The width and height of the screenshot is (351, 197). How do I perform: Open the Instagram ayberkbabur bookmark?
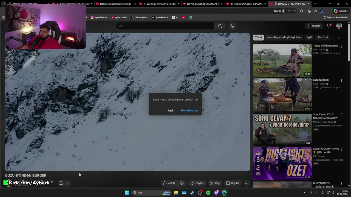(x=99, y=18)
